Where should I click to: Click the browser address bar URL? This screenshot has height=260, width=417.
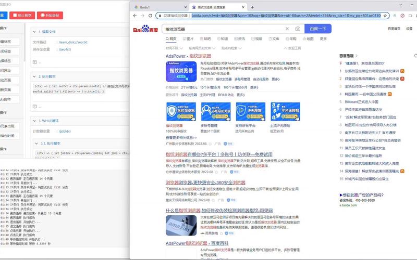click(x=286, y=16)
